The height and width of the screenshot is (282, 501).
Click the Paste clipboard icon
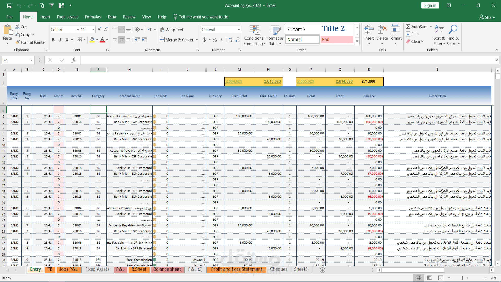click(x=8, y=30)
